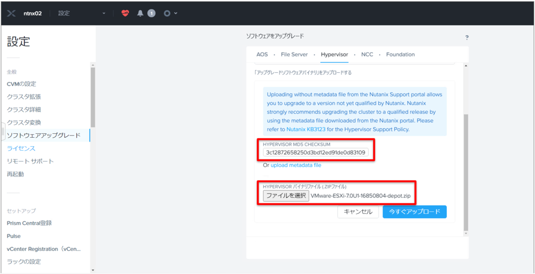Select ソフトウェアアップグレード in sidebar

44,135
